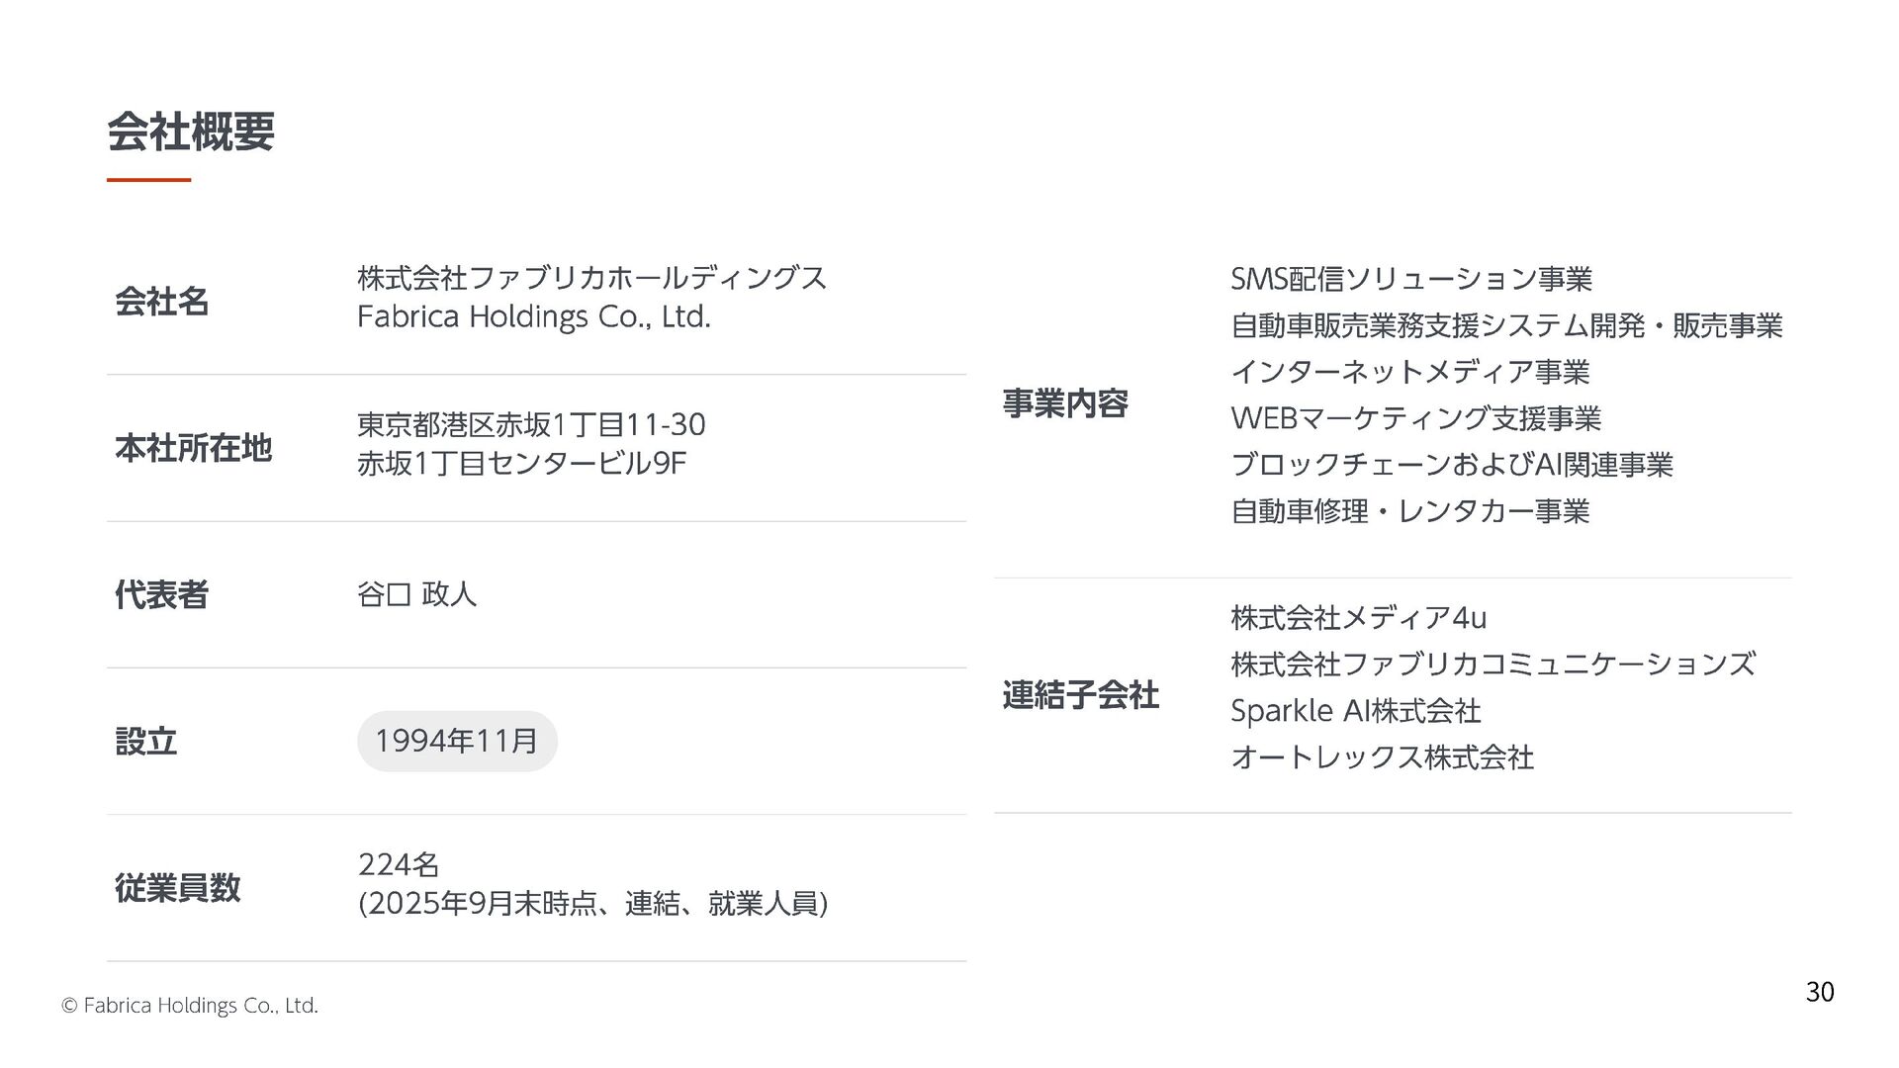Click the Sparkle AI株式会社 entry
Image resolution: width=1899 pixels, height=1068 pixels.
pos(1356,711)
